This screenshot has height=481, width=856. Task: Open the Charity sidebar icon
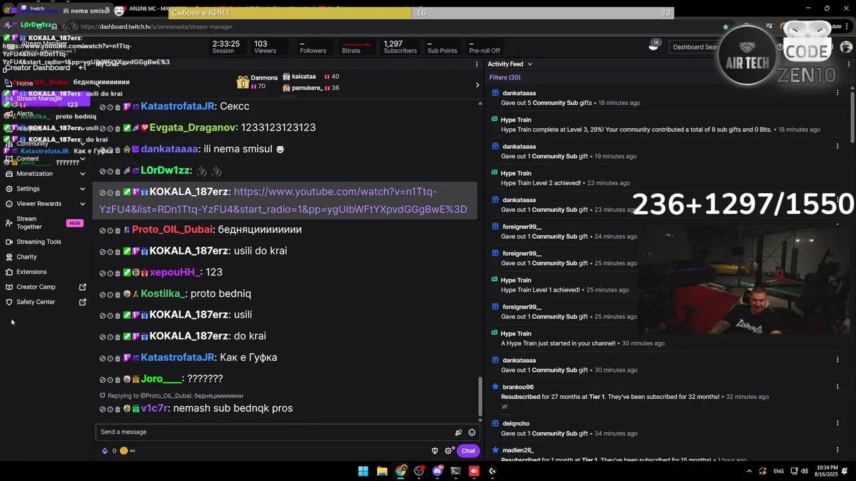(9, 257)
